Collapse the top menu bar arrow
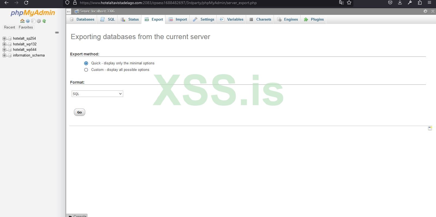436x217 pixels. (433, 11)
